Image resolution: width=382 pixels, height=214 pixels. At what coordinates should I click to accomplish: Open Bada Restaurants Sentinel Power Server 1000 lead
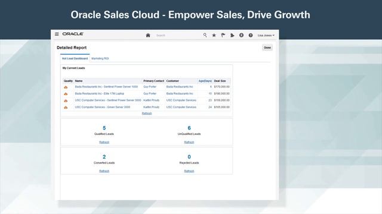[x=106, y=87]
